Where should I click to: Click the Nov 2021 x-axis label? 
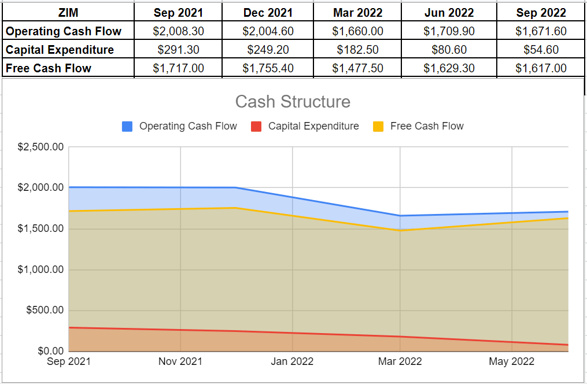click(x=180, y=361)
